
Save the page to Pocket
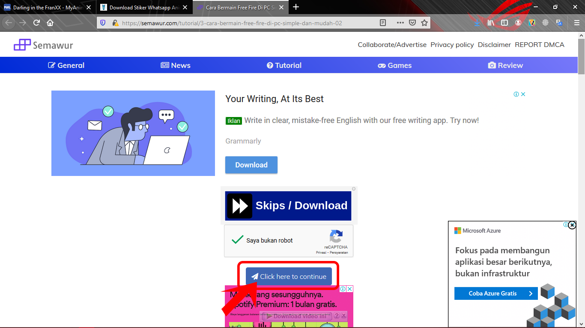pyautogui.click(x=412, y=23)
